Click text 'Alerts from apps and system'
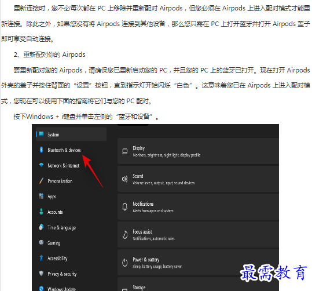312x291 pixels. 153,210
